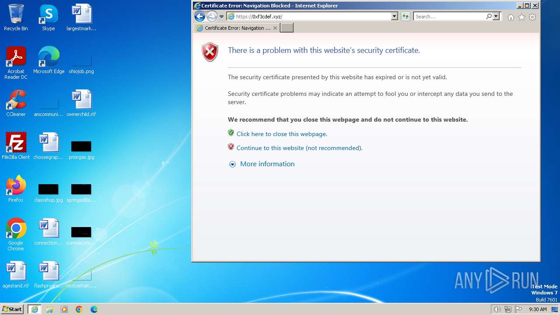Screen dimensions: 560x315
Task: Click the red shield icon beside the Continue link
Action: (x=231, y=147)
